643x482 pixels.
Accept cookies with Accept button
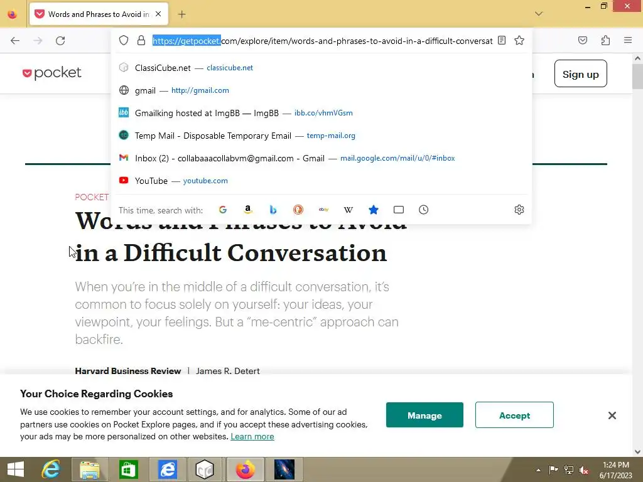tap(514, 415)
